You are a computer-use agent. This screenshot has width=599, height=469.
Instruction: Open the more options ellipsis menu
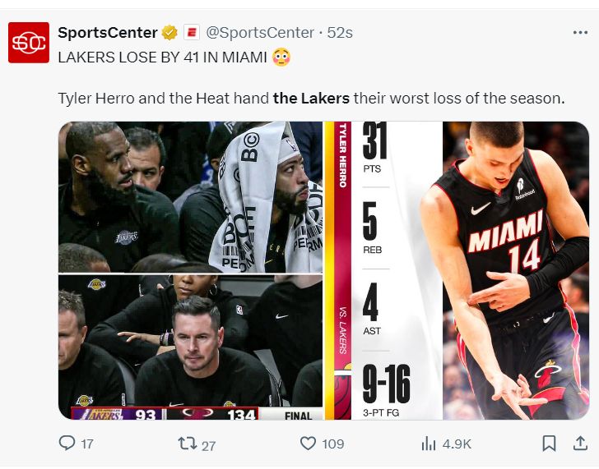pos(580,33)
